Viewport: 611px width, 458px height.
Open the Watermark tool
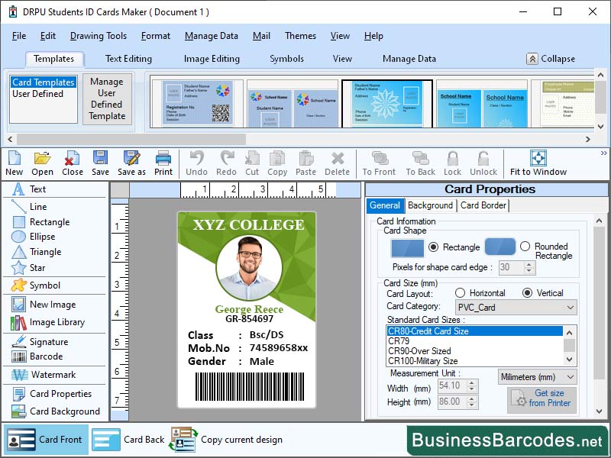click(x=44, y=375)
